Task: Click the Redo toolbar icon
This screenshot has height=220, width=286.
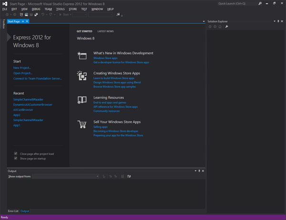Action: point(51,15)
